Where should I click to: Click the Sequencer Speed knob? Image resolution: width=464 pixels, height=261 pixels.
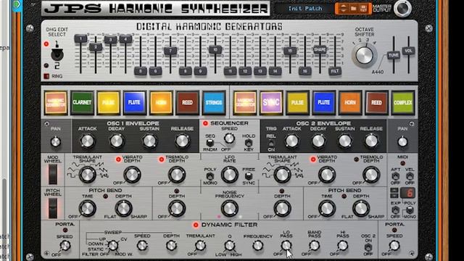(x=229, y=138)
